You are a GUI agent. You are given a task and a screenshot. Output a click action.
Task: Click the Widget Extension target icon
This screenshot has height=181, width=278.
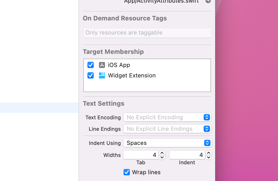pyautogui.click(x=102, y=75)
